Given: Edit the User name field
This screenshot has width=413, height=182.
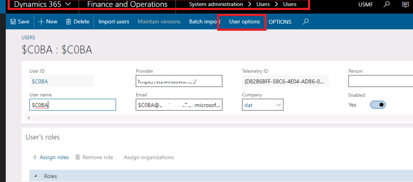Looking at the screenshot, I should point(72,105).
